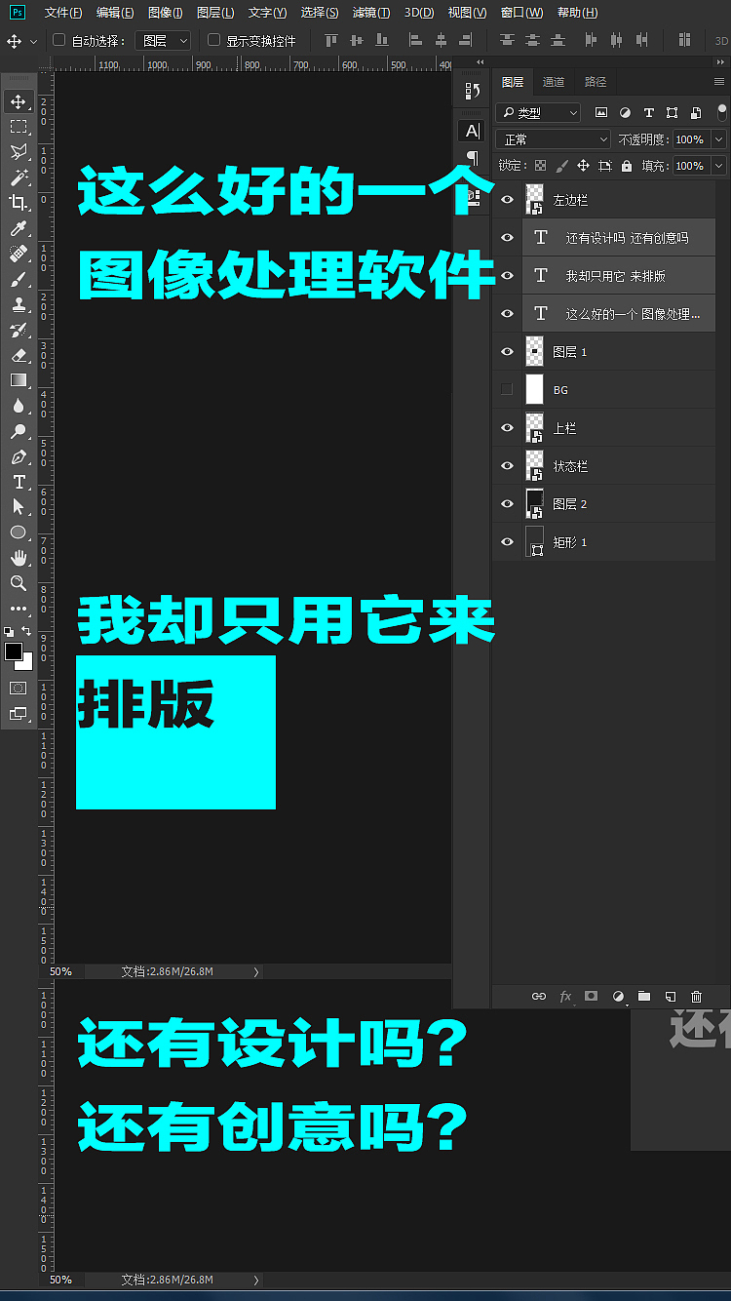Enable the 自动选择 checkbox
This screenshot has height=1301, width=731.
[58, 40]
